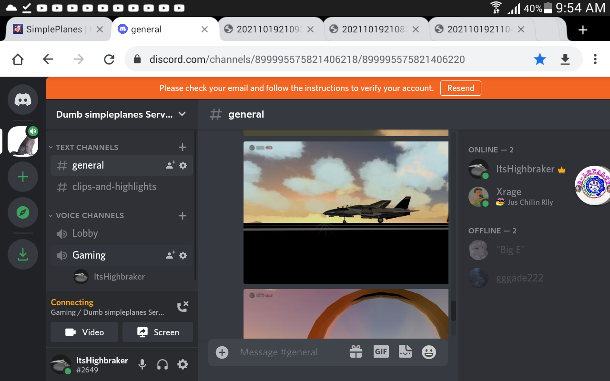Add a server with plus icon

[23, 177]
